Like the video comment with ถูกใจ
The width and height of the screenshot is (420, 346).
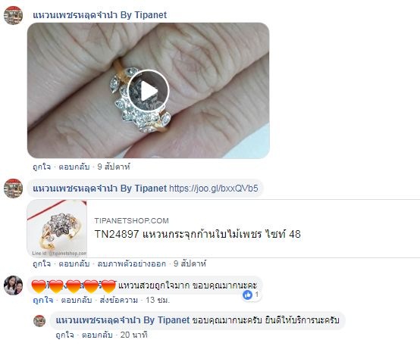tap(42, 167)
